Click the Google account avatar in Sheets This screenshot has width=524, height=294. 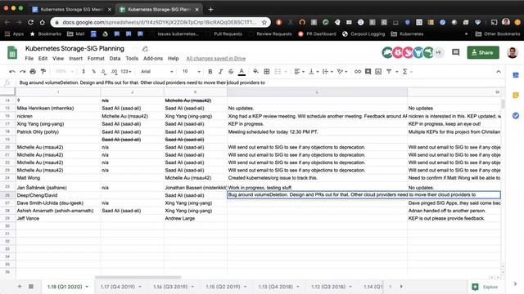pyautogui.click(x=512, y=52)
